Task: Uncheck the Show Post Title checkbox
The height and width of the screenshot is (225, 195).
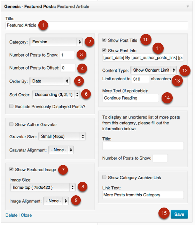Action: (x=104, y=40)
